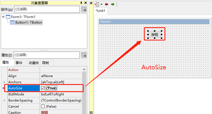Clear the properties filter with funnel icon

(84, 55)
